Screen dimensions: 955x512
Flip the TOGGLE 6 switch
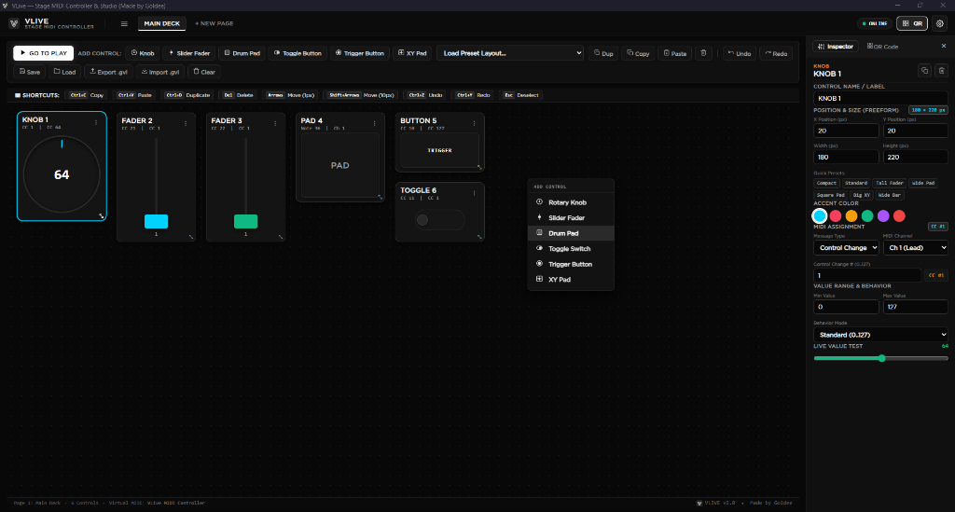440,220
